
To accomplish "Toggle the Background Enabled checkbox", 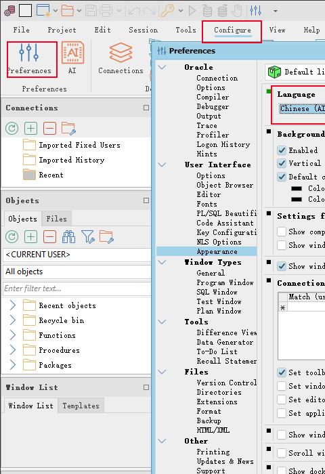I will (282, 150).
